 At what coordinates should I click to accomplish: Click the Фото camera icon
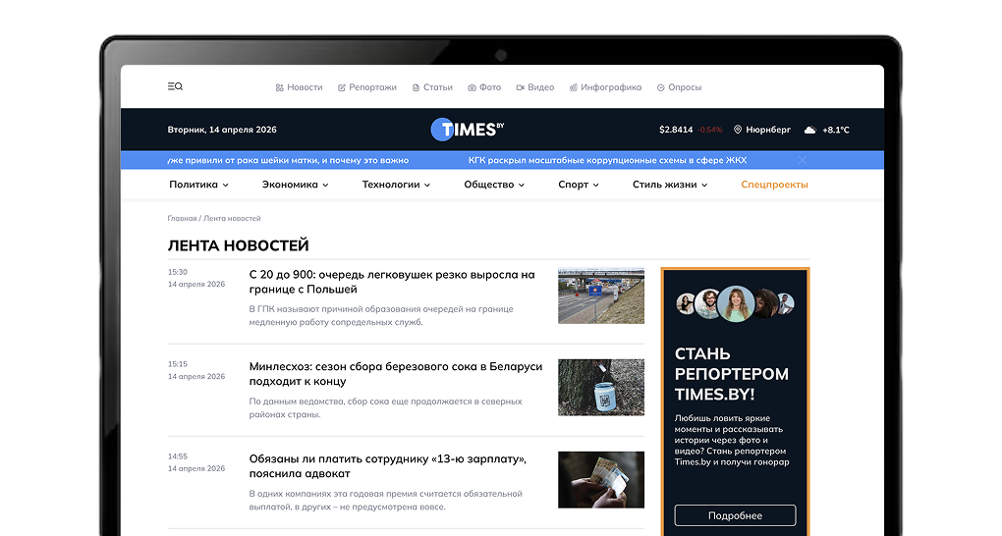[x=472, y=87]
